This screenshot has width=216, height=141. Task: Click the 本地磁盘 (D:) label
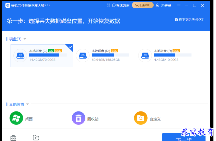pos(101,51)
